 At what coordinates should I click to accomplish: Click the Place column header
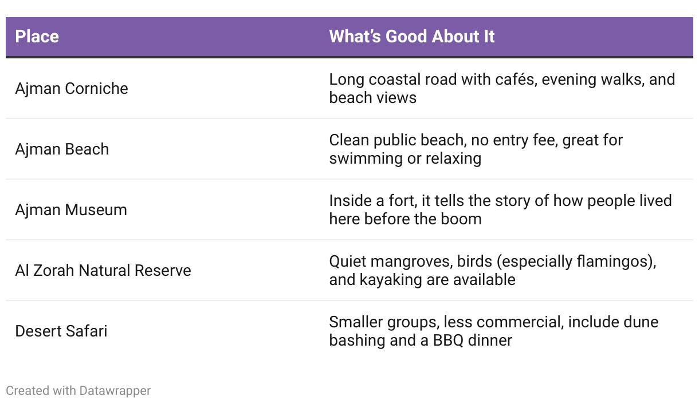37,37
